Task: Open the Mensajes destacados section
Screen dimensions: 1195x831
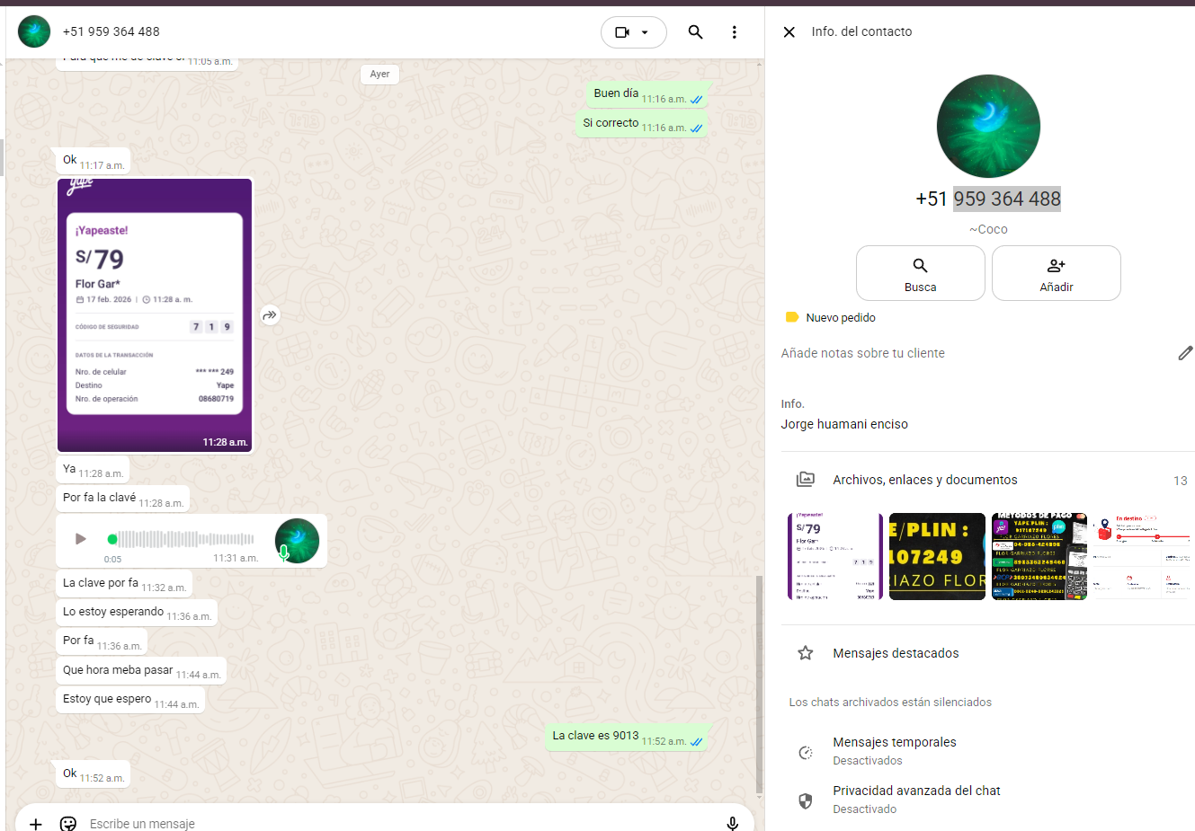Action: (896, 653)
